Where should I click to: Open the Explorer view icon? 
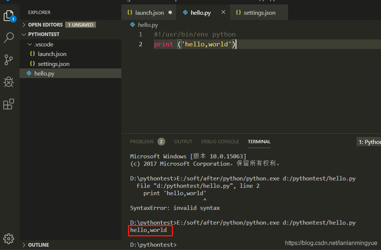[8, 15]
